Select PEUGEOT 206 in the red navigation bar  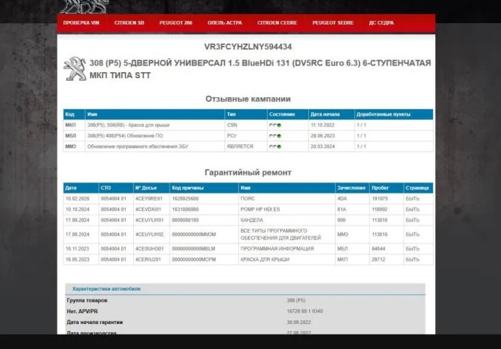[176, 23]
